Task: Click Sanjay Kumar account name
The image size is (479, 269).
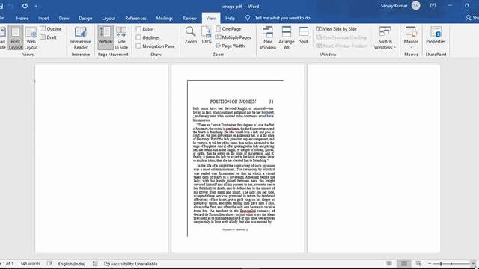Action: [x=394, y=6]
